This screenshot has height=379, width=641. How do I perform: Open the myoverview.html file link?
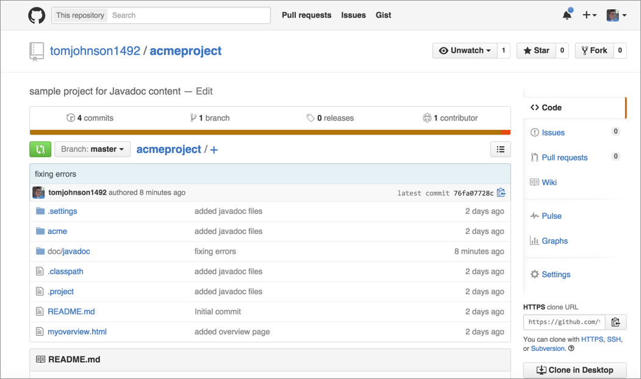[77, 331]
